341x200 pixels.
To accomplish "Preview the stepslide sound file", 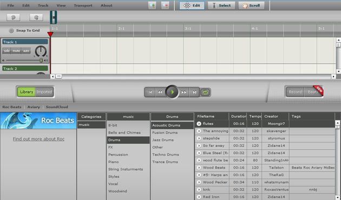I will (199, 138).
